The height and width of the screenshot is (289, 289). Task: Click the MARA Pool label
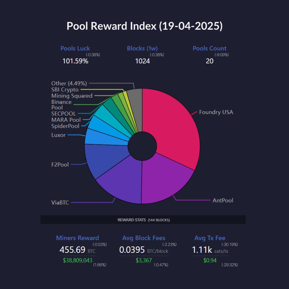pyautogui.click(x=66, y=120)
